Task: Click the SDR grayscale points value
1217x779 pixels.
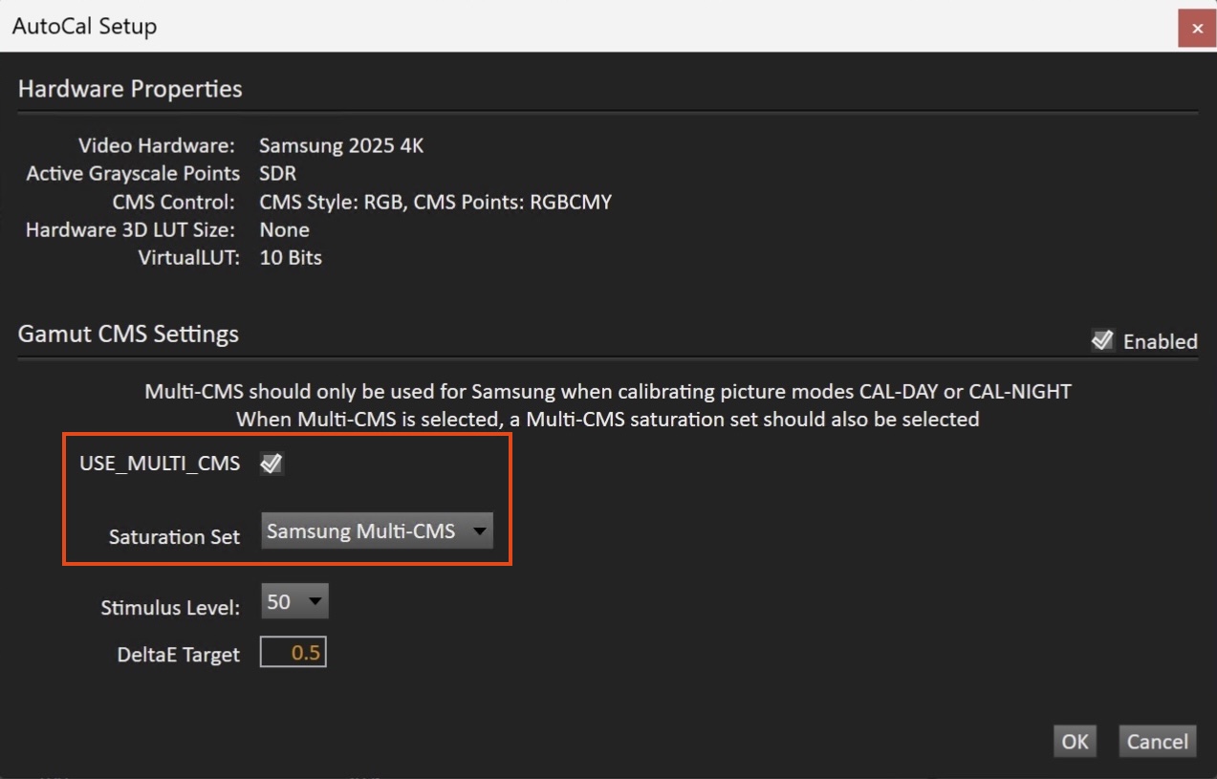Action: 278,174
